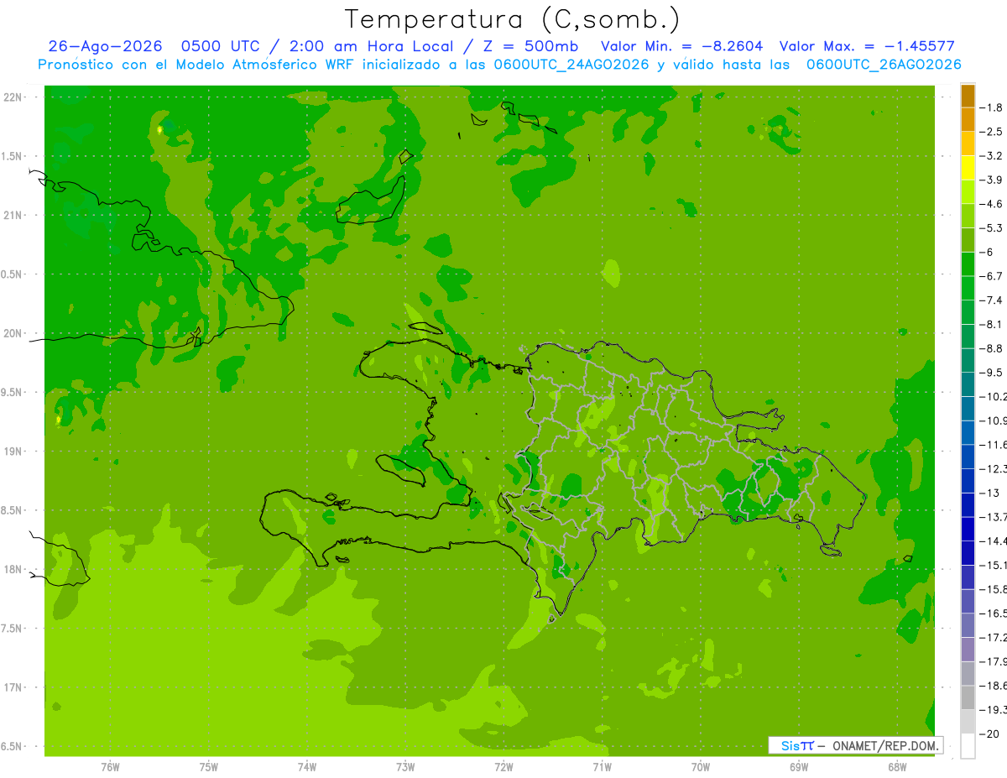Screen dimensions: 1007x778
Task: Pick the orange swatch between -1.8 and -2.5
Action: pos(968,119)
